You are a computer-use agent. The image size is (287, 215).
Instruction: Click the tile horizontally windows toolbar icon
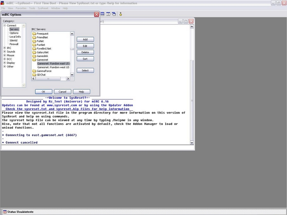point(103,14)
